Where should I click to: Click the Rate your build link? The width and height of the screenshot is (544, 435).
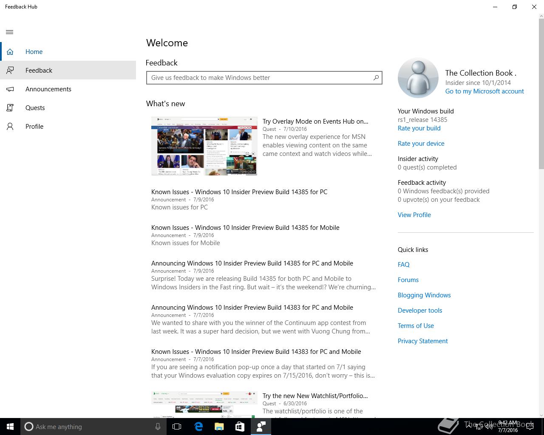coord(419,128)
